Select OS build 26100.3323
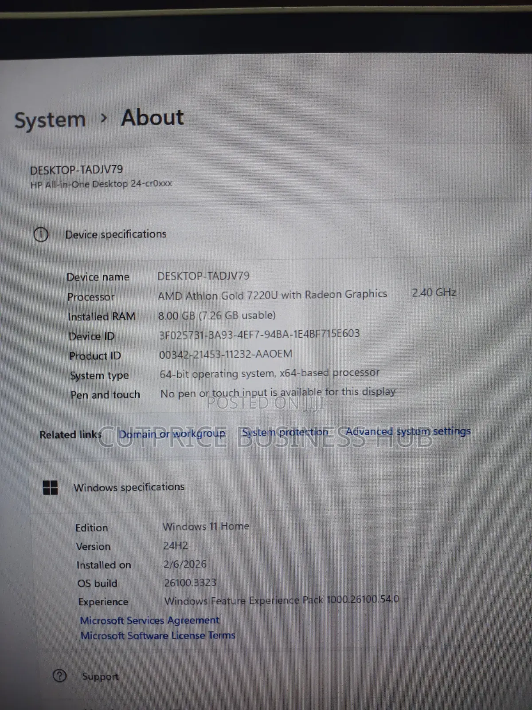 point(190,583)
